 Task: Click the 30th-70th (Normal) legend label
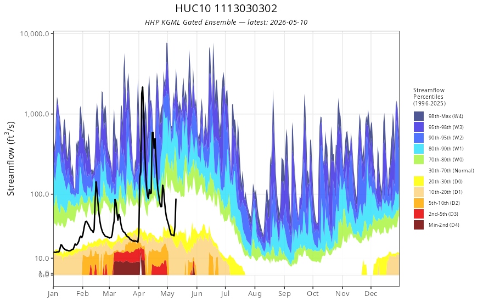(451, 170)
